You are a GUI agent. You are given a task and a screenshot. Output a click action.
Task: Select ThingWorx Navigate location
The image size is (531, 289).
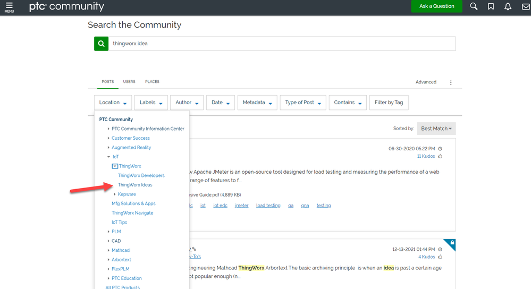pyautogui.click(x=132, y=213)
